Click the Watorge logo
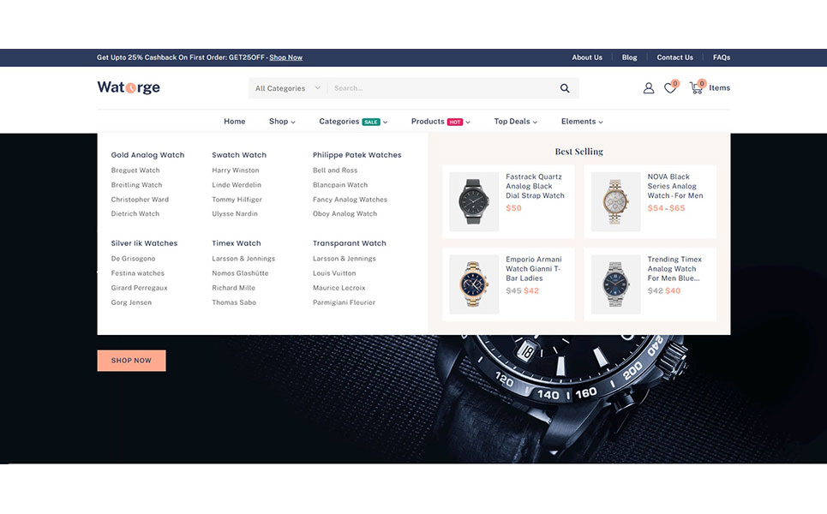Image resolution: width=827 pixels, height=514 pixels. [x=129, y=87]
